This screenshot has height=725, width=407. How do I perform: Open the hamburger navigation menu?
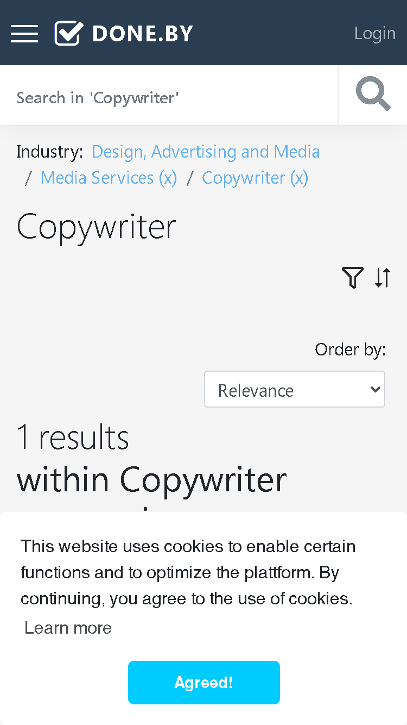tap(24, 34)
